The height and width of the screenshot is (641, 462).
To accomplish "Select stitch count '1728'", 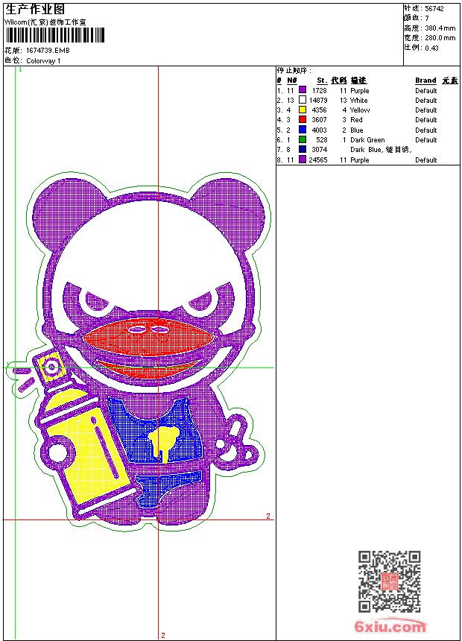I will 320,91.
